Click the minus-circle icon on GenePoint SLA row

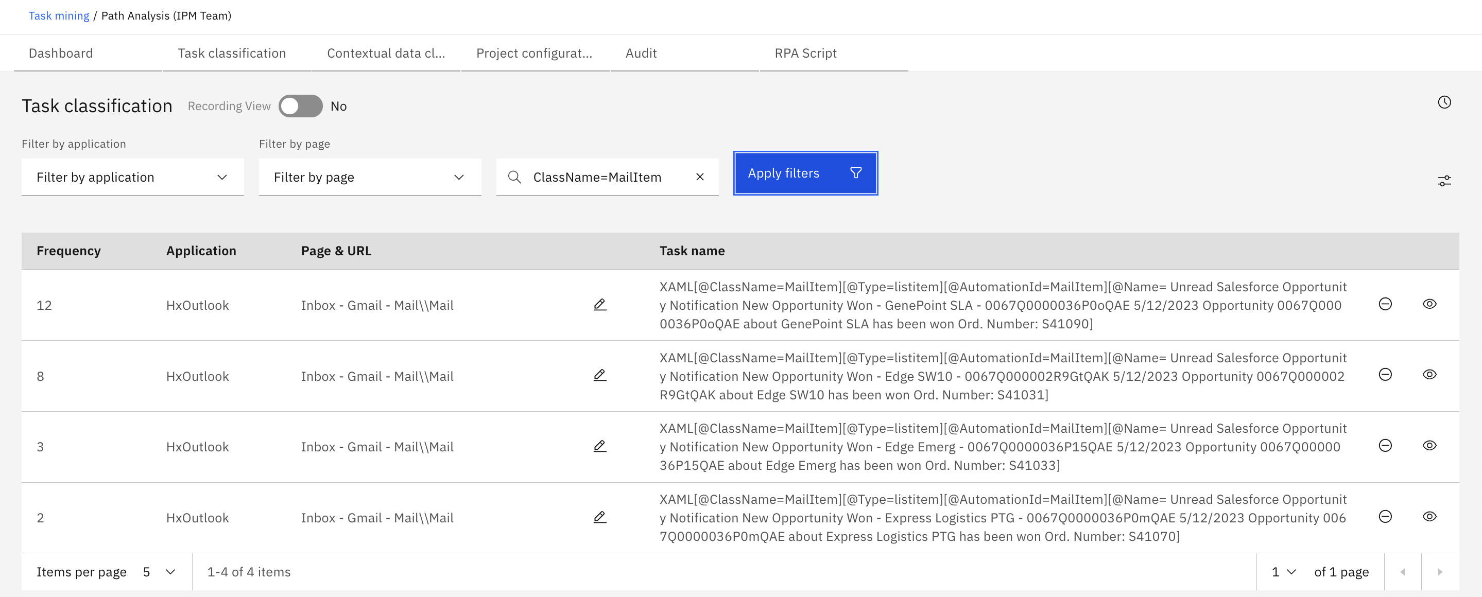(1385, 304)
